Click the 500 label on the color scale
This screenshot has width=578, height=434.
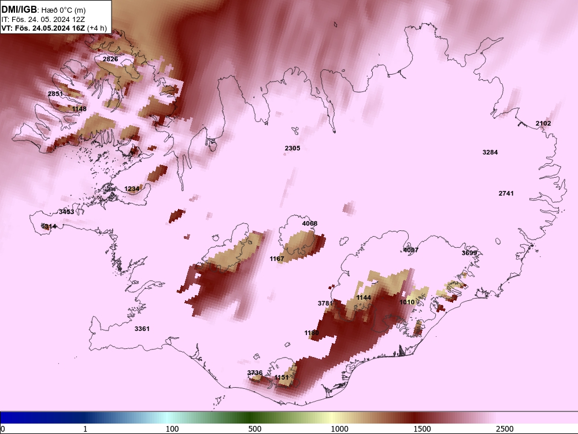[x=255, y=429]
